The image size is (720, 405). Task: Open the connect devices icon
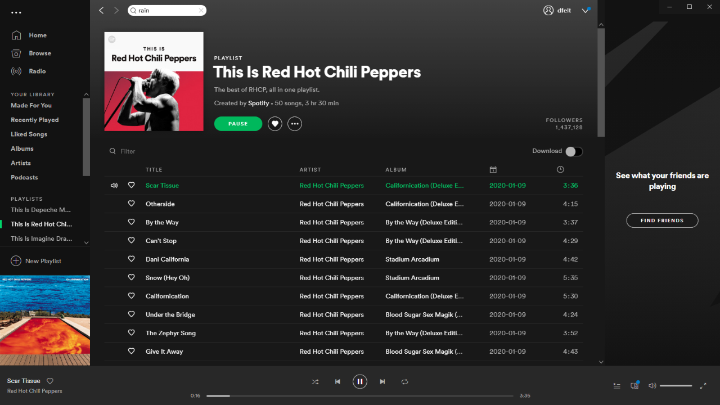(634, 385)
